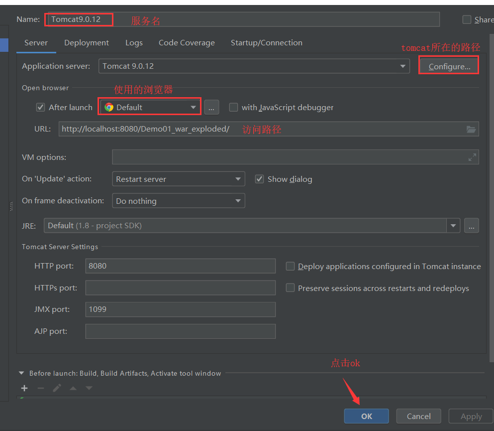Open the JRE dropdown arrow
This screenshot has width=494, height=431.
point(453,226)
